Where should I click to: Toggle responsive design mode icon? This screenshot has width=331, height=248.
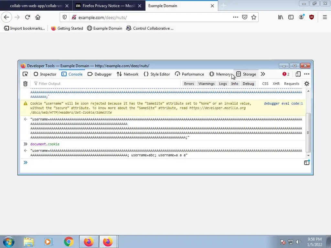pyautogui.click(x=298, y=74)
